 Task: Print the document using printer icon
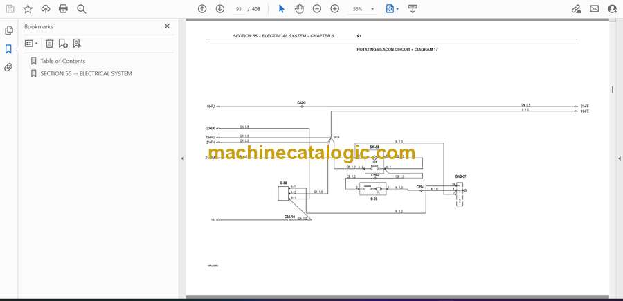coord(63,9)
